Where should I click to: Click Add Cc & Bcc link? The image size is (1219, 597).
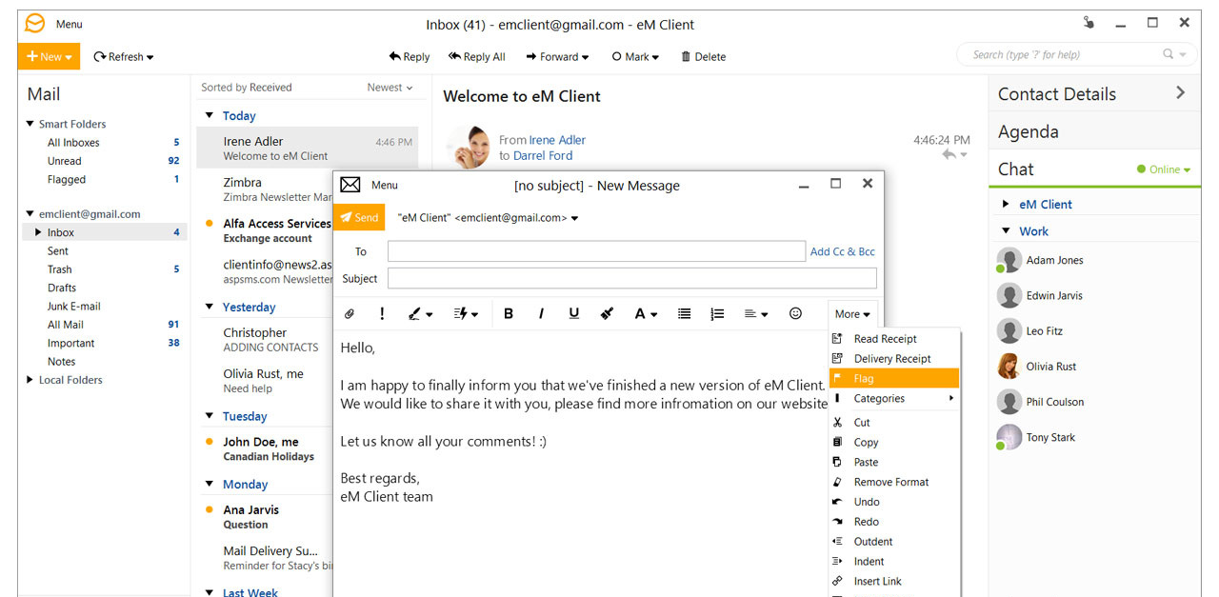(843, 251)
